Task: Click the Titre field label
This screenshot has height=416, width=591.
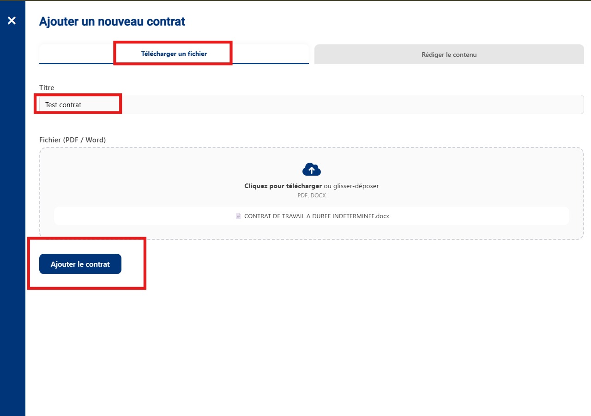Action: click(47, 87)
